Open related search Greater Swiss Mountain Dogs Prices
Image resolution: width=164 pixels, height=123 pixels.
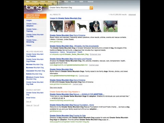35,60
